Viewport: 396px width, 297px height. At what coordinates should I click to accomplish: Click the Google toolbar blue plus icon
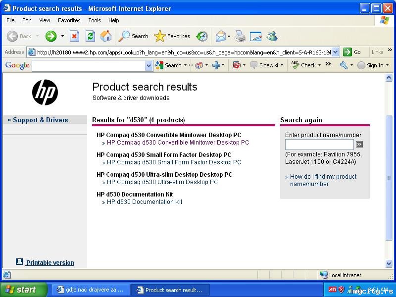(x=216, y=65)
